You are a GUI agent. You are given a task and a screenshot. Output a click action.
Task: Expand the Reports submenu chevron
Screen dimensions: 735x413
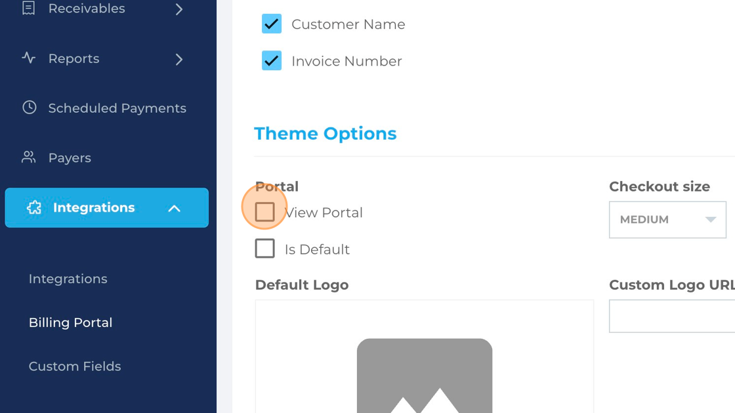179,59
